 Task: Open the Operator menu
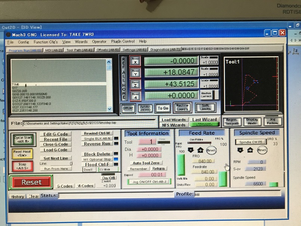coord(99,41)
